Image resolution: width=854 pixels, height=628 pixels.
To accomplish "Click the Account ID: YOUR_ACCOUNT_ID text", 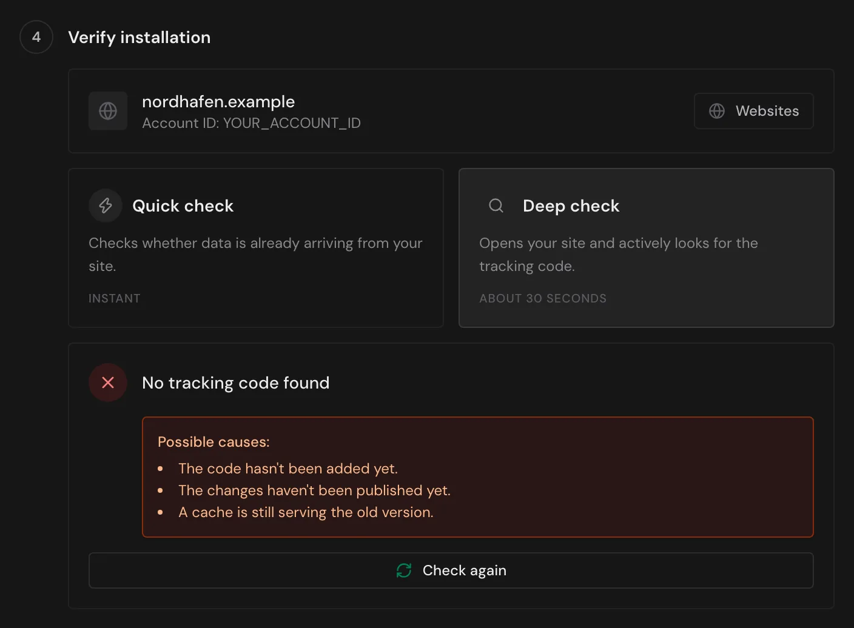I will pyautogui.click(x=251, y=123).
